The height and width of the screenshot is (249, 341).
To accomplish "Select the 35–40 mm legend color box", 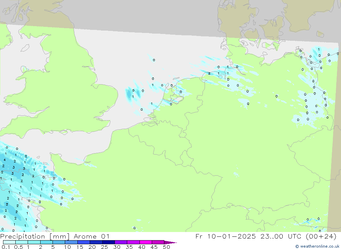I will (133, 242).
